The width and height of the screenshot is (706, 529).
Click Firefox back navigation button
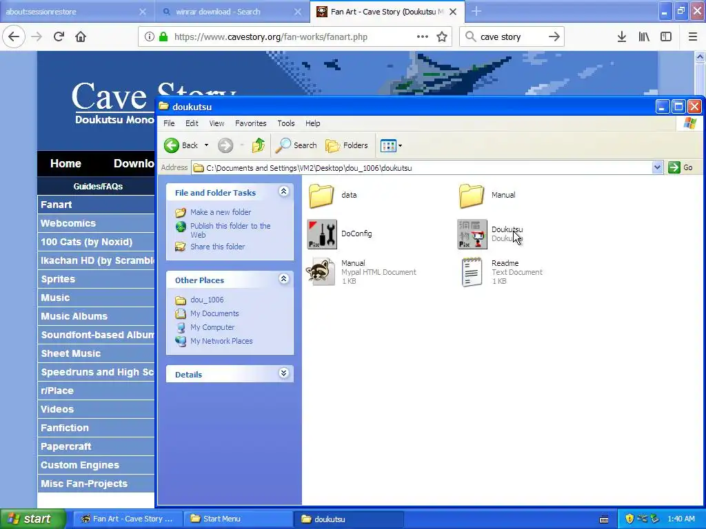point(14,37)
